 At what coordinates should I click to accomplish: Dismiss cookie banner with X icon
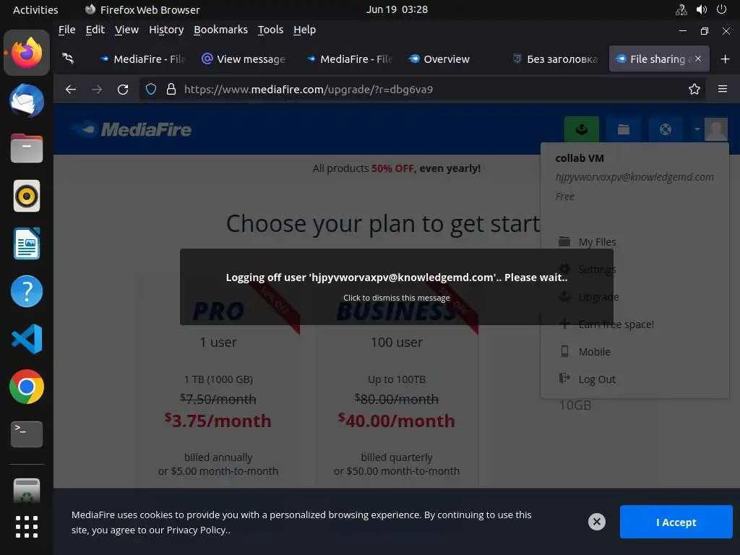click(596, 522)
